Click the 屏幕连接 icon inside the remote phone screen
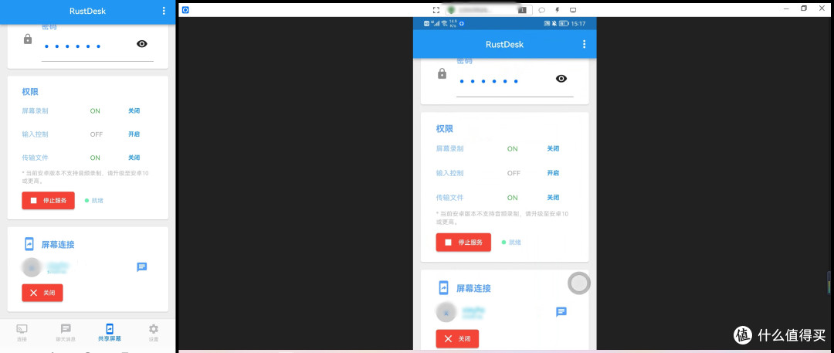Viewport: 834px width, 353px height. (x=443, y=288)
